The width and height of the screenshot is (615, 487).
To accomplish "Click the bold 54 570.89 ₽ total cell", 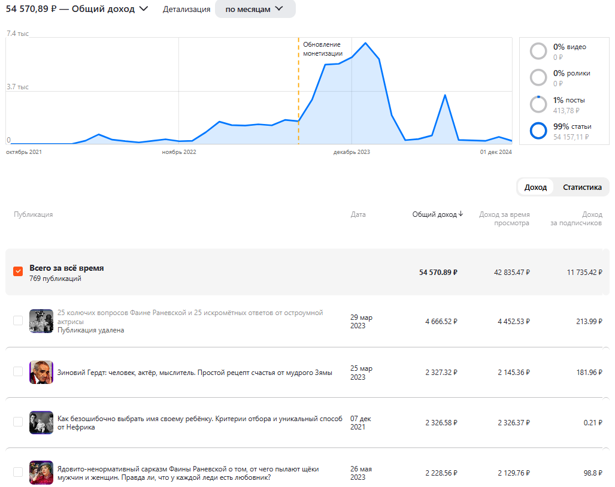I will pos(438,272).
